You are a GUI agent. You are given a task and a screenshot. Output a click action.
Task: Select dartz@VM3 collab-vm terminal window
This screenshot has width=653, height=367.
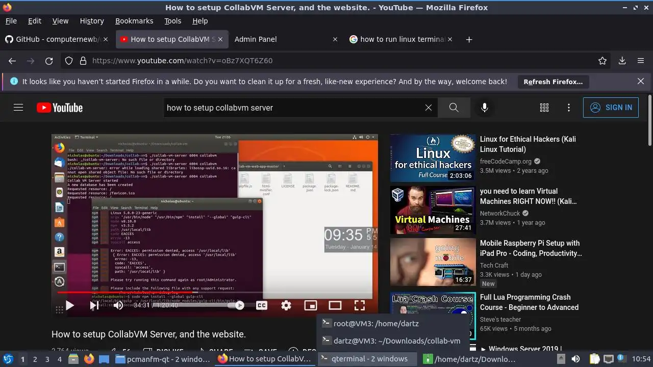393,341
